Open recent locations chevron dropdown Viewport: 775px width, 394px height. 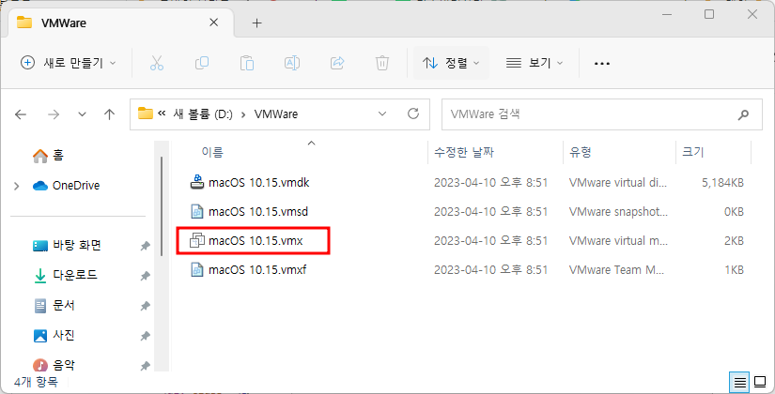[82, 114]
